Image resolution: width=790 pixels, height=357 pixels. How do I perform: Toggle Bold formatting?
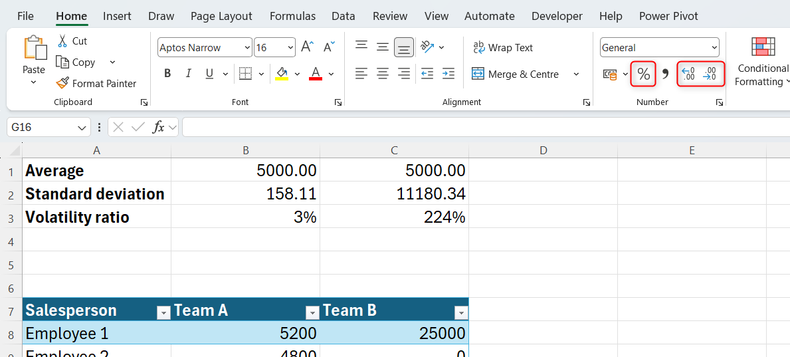tap(167, 74)
